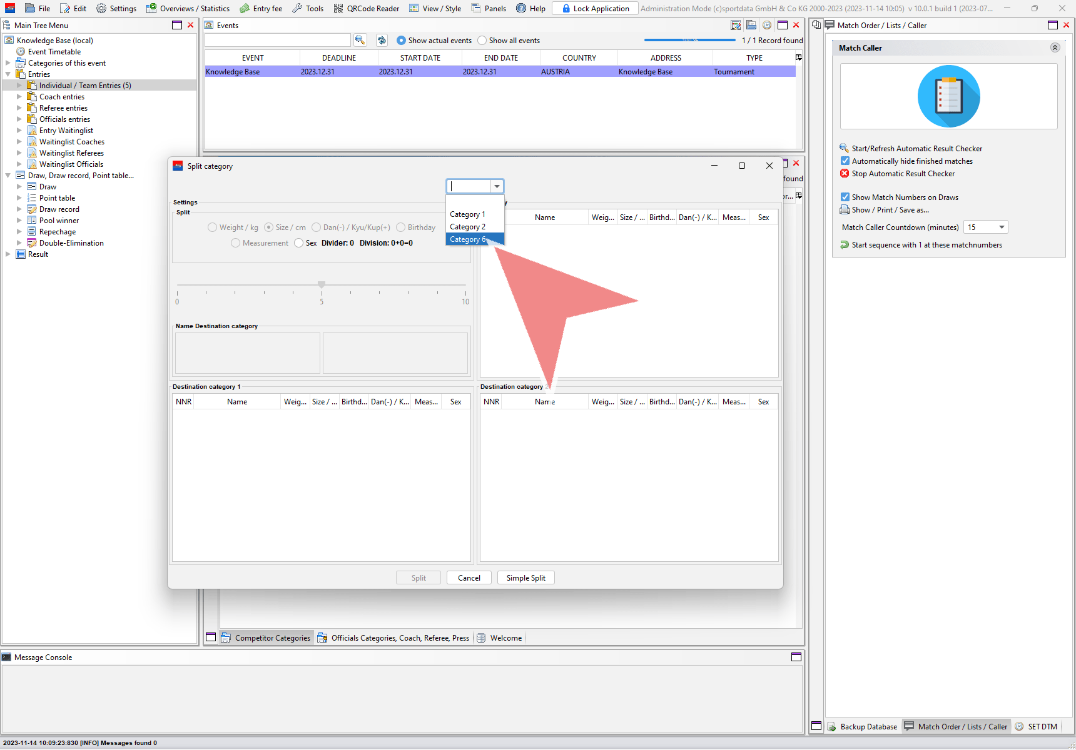Image resolution: width=1076 pixels, height=750 pixels.
Task: Click the QRCode Reader toolbar icon
Action: 338,8
